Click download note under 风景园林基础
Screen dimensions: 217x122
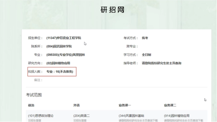[x=138, y=120]
